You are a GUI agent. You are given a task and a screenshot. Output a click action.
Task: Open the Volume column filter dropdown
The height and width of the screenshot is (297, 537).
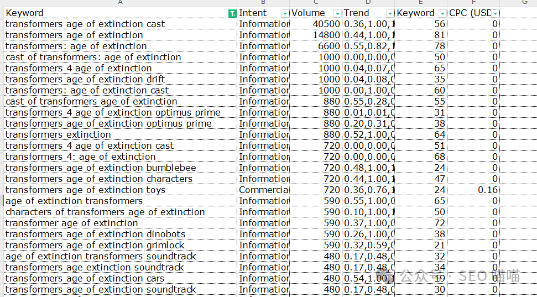tap(337, 13)
